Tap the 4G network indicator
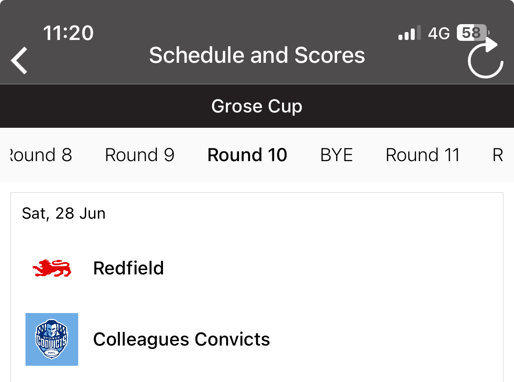 click(x=439, y=33)
